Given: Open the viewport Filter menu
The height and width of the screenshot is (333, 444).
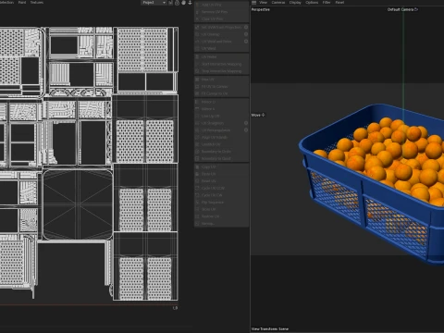Looking at the screenshot, I should tap(327, 3).
